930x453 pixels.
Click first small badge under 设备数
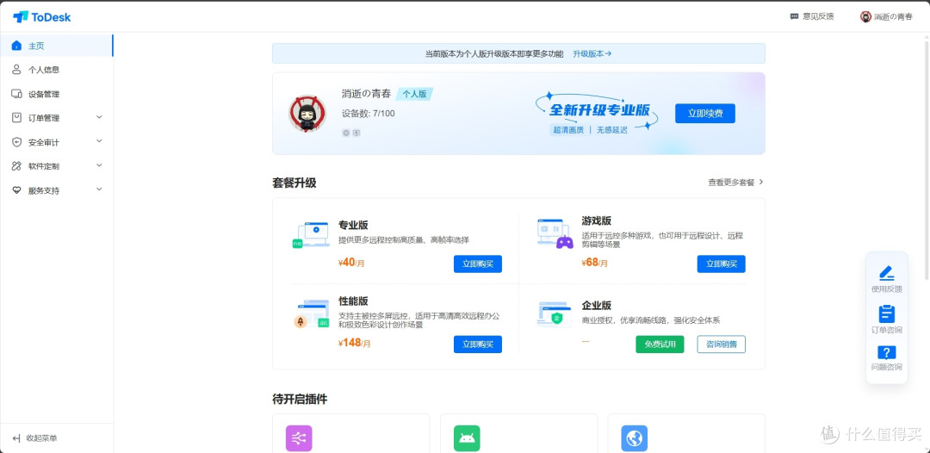(x=346, y=133)
